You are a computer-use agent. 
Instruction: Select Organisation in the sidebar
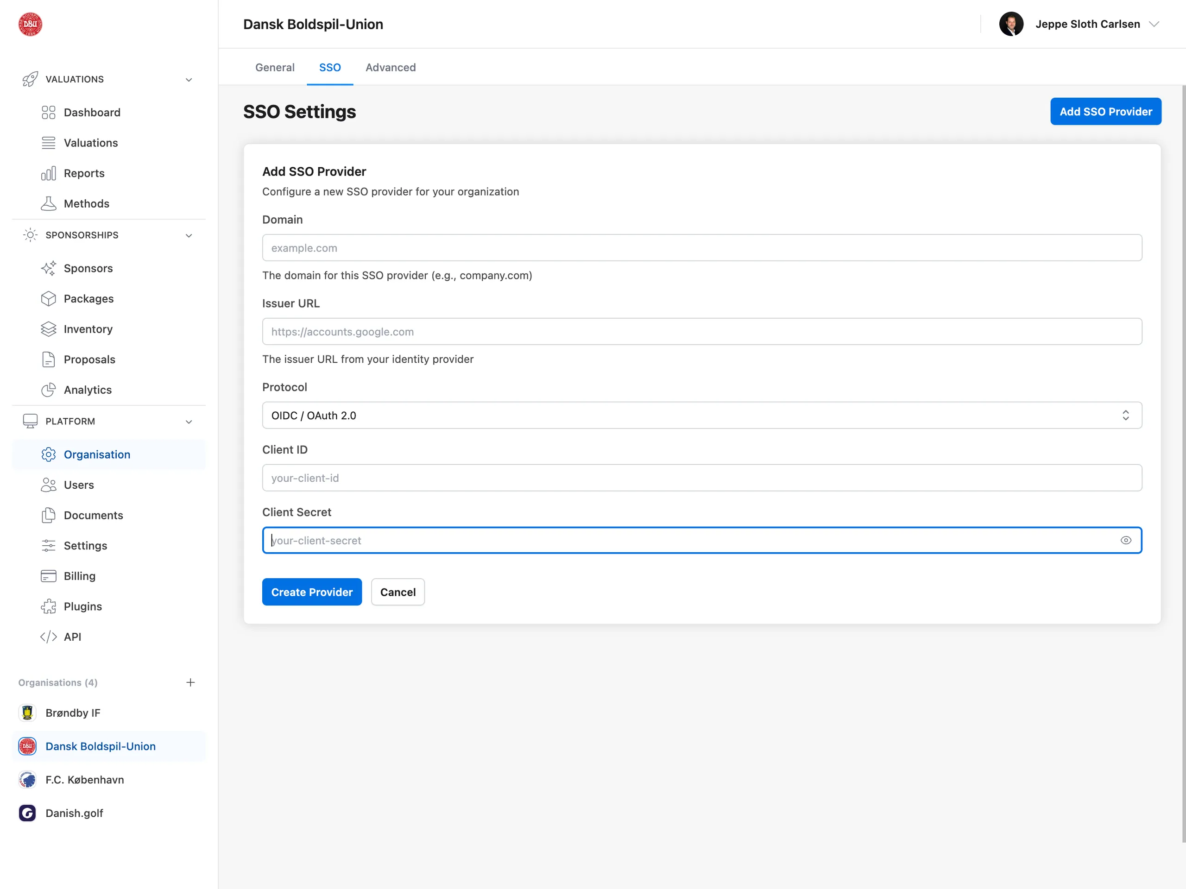coord(109,454)
